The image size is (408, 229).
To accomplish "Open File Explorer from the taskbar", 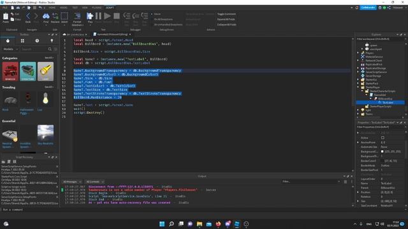I will (x=200, y=224).
